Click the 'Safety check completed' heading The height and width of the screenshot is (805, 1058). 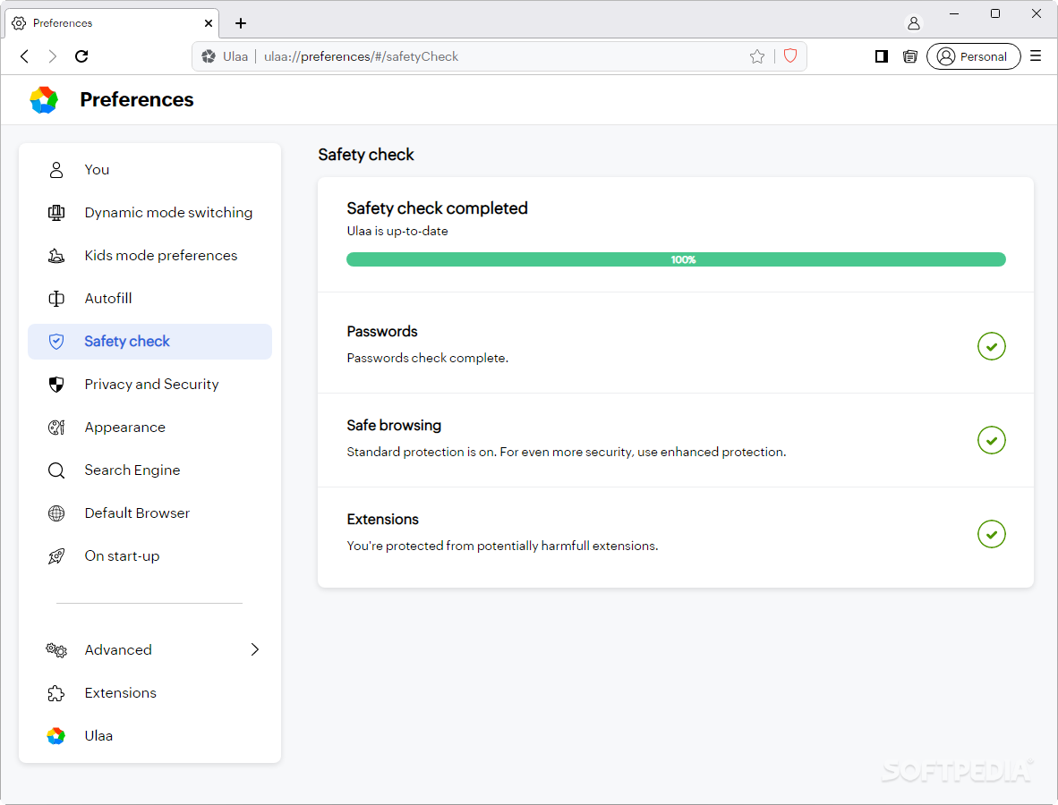click(x=437, y=208)
